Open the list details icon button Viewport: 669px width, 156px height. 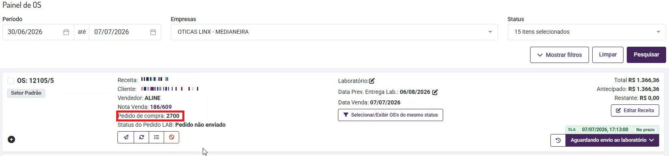coord(156,137)
